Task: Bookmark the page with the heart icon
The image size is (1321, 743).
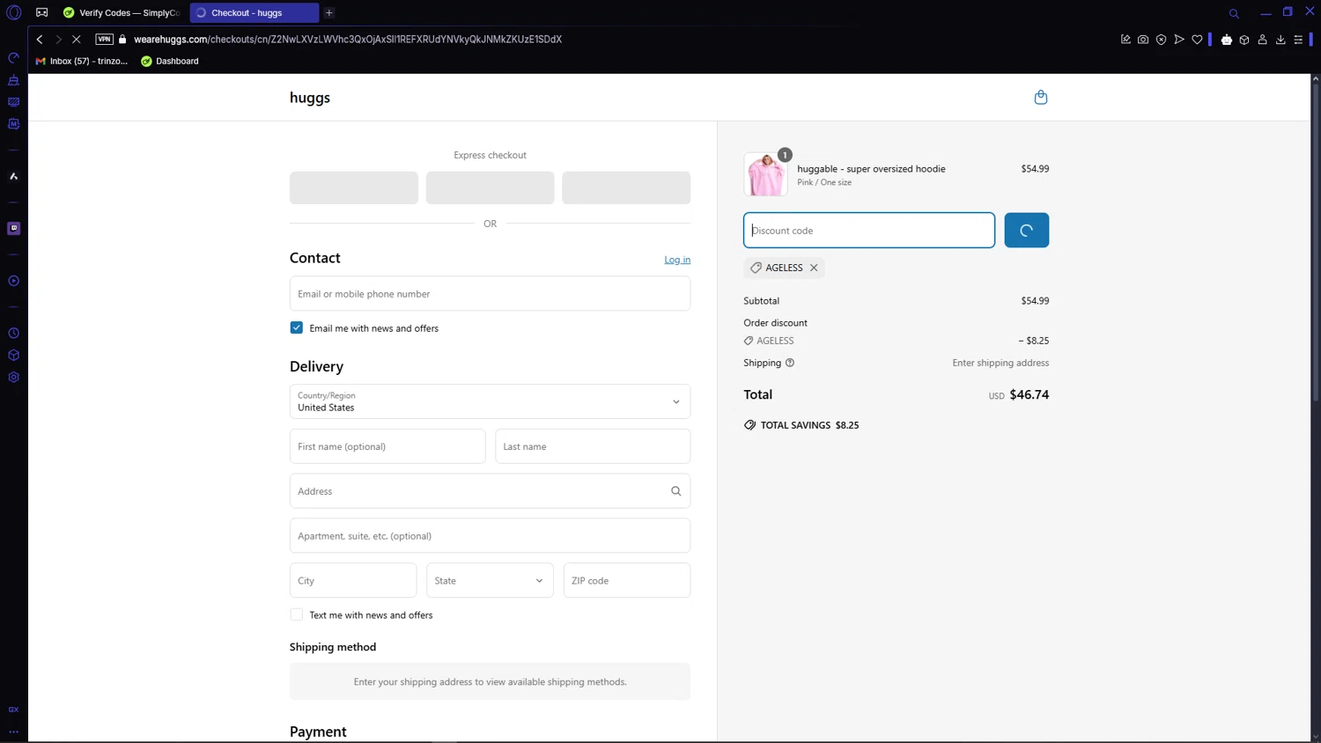Action: (x=1197, y=40)
